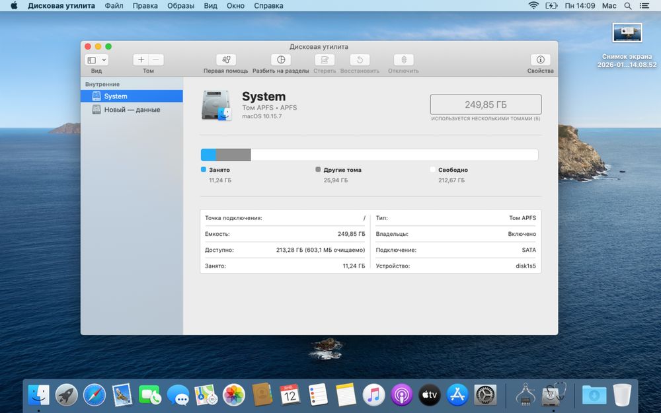Open Contacts from the Dock
Image resolution: width=661 pixels, height=413 pixels.
tap(262, 395)
